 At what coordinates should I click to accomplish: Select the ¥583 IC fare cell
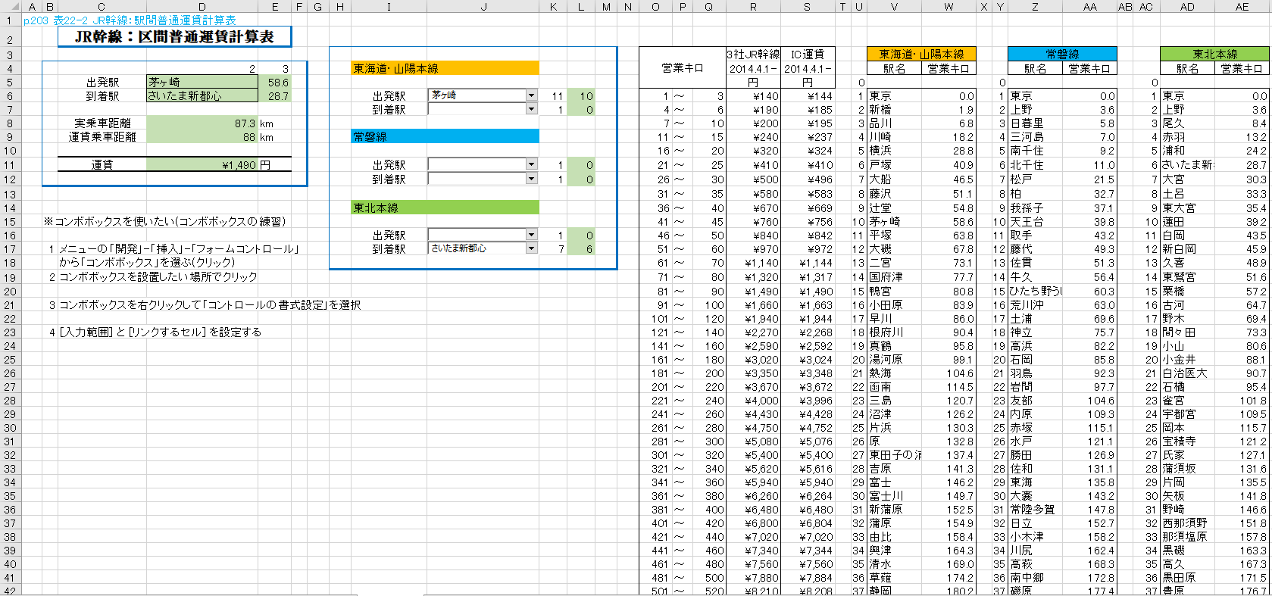click(x=808, y=193)
